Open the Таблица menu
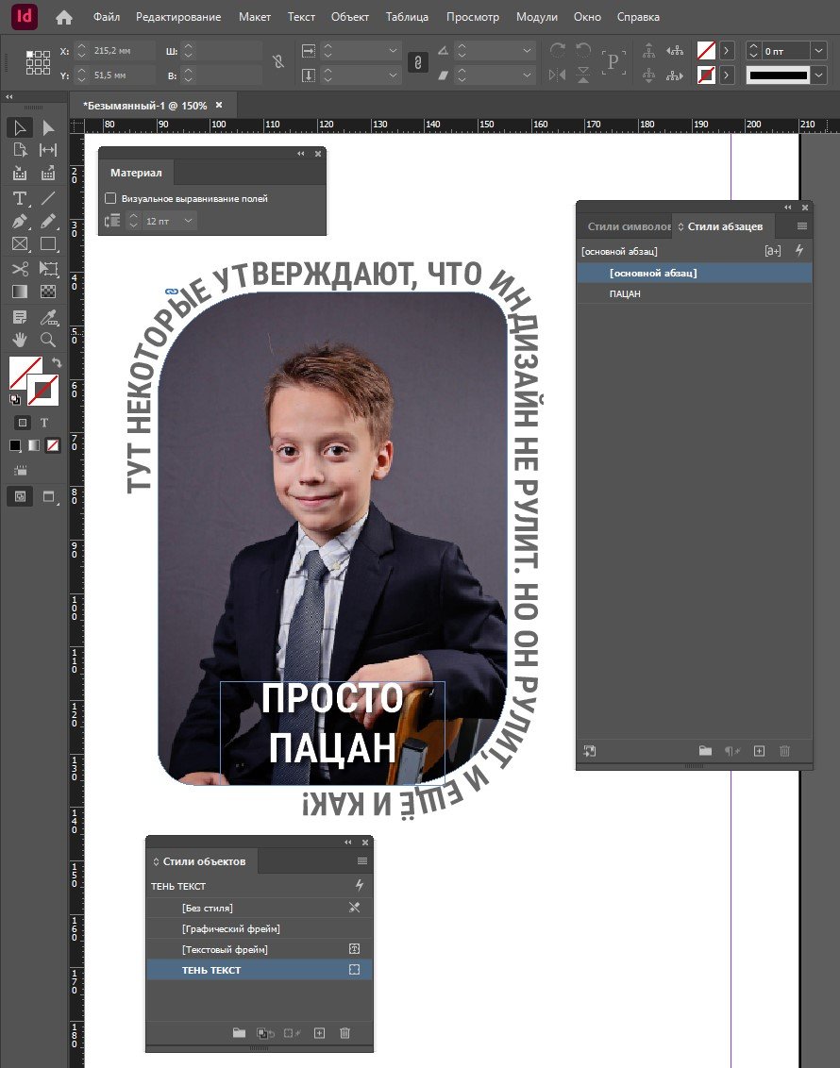The height and width of the screenshot is (1068, 840). pos(407,17)
